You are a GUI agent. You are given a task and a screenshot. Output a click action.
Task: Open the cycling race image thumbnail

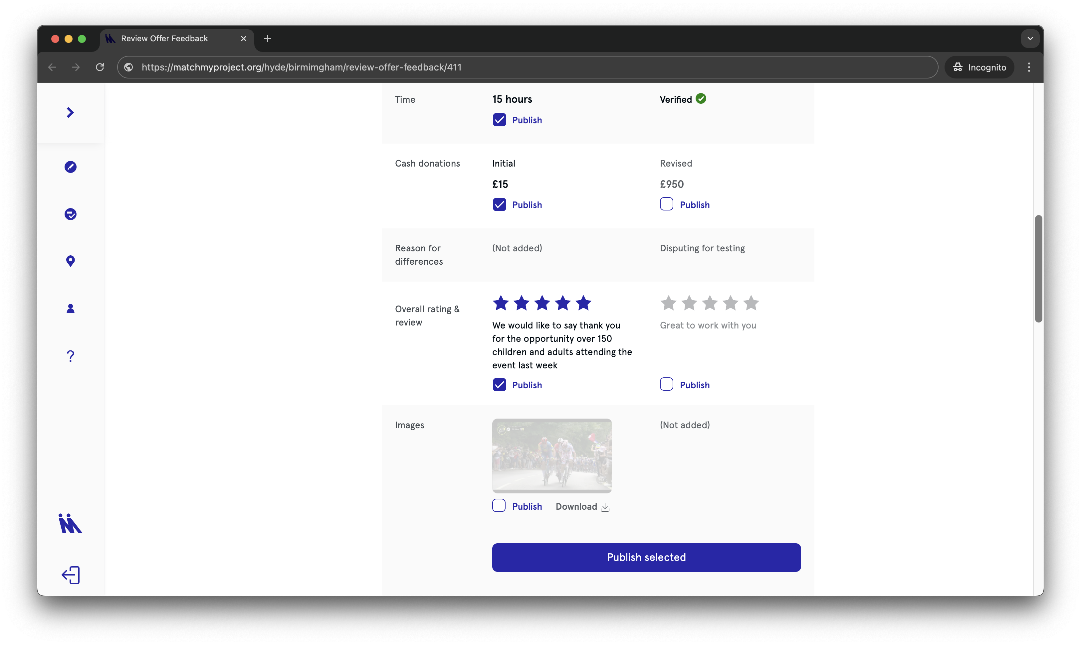pyautogui.click(x=551, y=455)
